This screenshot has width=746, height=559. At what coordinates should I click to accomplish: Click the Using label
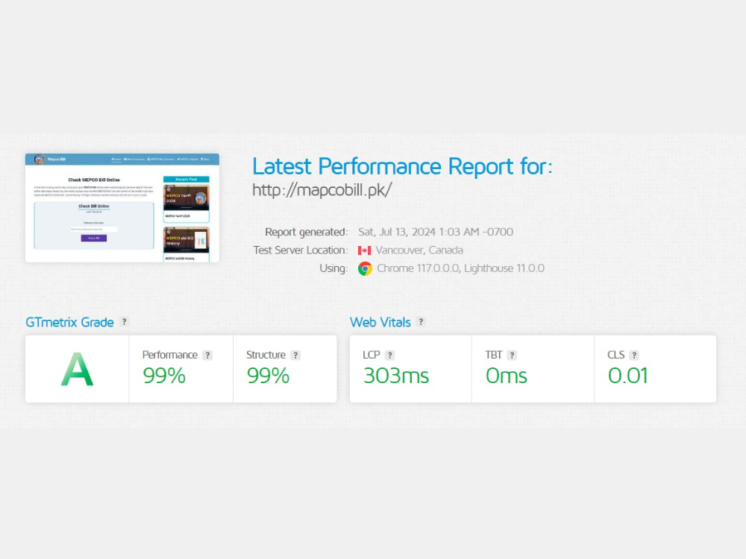(333, 268)
